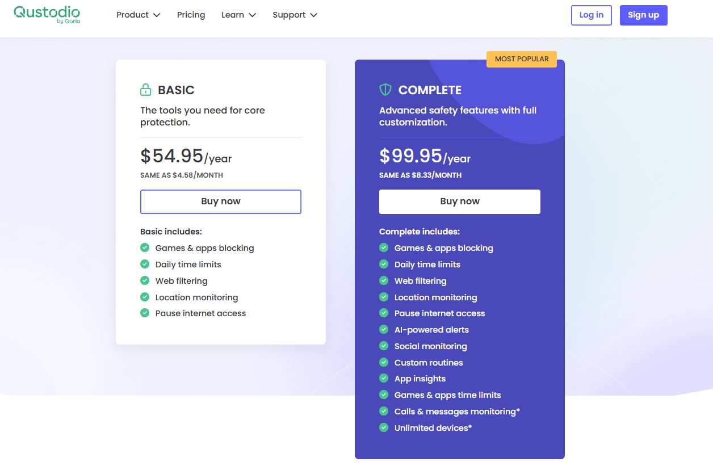Click the lock icon beside BASIC
This screenshot has width=713, height=470.
pos(146,90)
